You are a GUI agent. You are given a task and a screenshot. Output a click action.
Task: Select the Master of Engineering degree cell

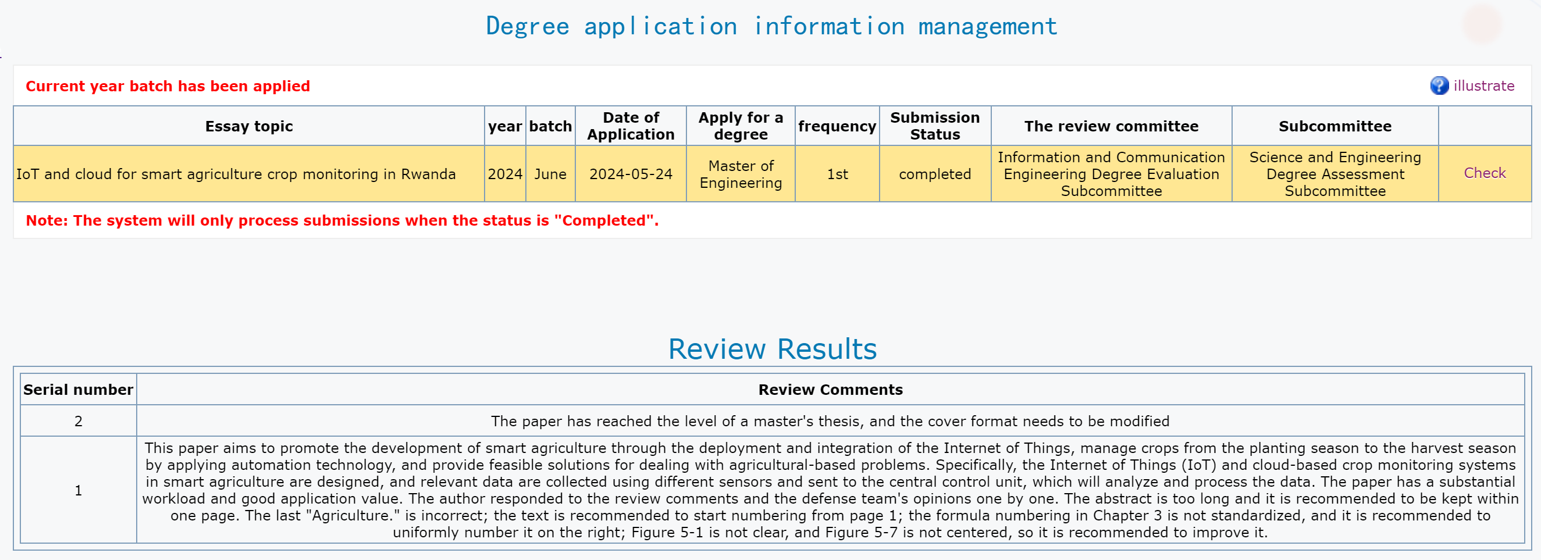741,174
